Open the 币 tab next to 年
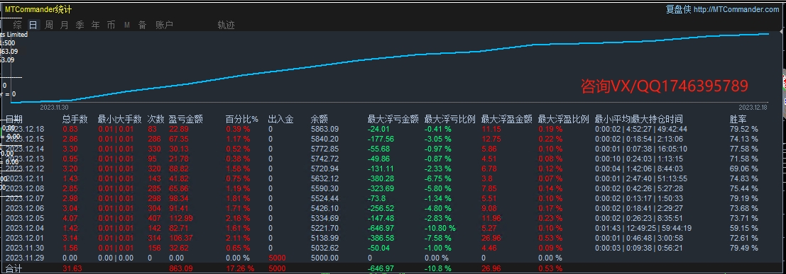The height and width of the screenshot is (274, 786). 111,25
